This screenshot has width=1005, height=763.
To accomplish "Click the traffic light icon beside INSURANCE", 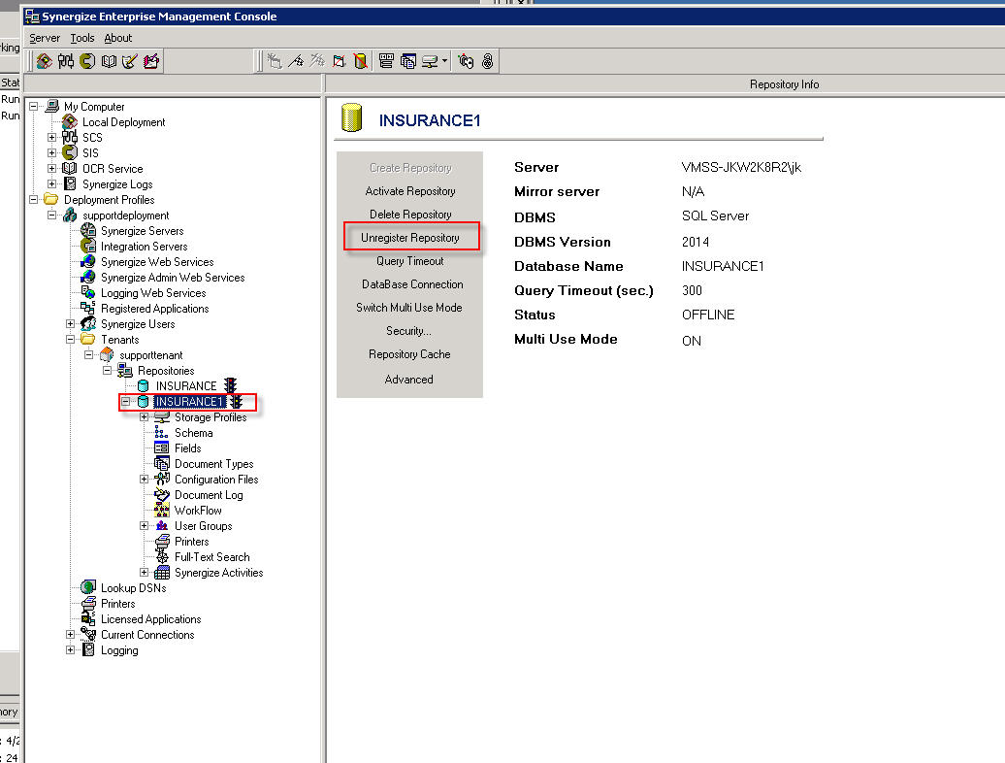I will 230,386.
